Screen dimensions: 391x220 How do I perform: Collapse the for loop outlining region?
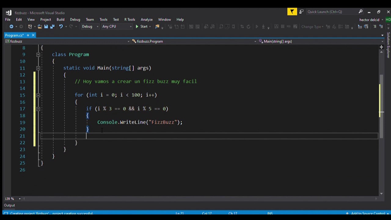pyautogui.click(x=38, y=95)
